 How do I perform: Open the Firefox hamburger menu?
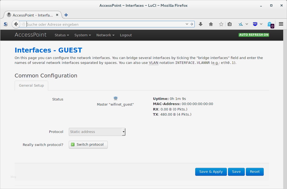coord(281,24)
